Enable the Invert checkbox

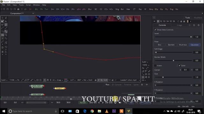click(x=155, y=66)
